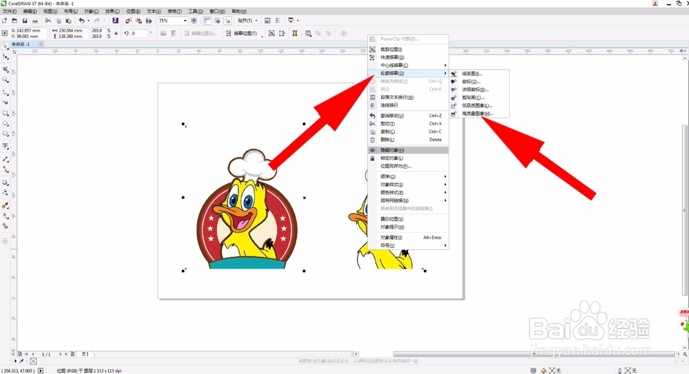Click the rotation angle input field
The height and width of the screenshot is (374, 689).
(139, 33)
